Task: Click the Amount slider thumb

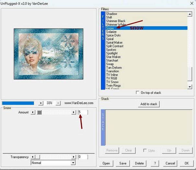Action: (39, 112)
